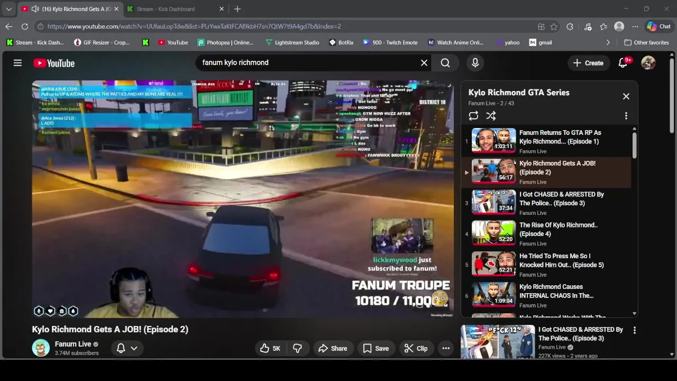
Task: Run the search with the magnifier button
Action: pos(445,63)
